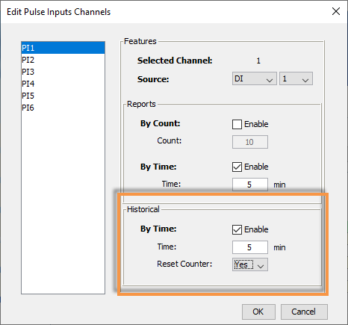Click the Reset Counter dropdown arrow
348x325 pixels.
(x=261, y=266)
